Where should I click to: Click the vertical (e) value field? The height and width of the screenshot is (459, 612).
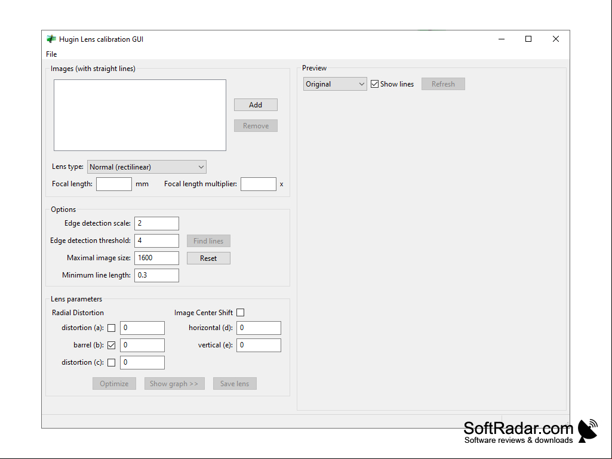click(x=259, y=345)
